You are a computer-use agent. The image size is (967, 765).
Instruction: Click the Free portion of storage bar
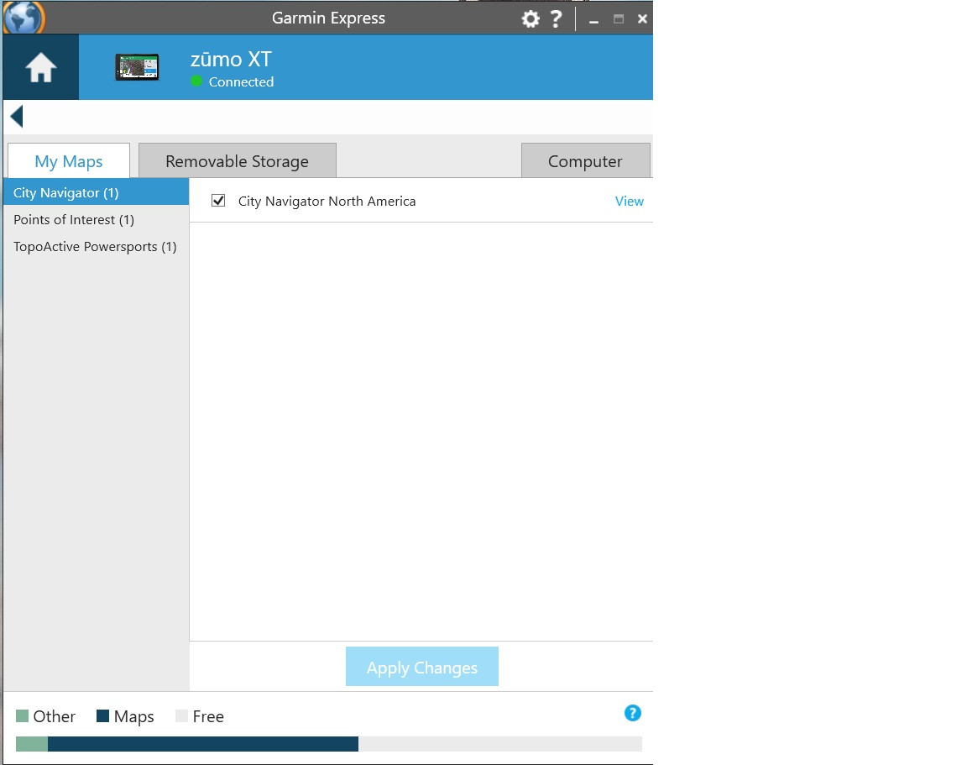pyautogui.click(x=500, y=744)
